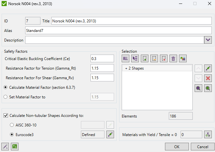Click the add to selection icon
215x152 pixels.
pos(145,58)
